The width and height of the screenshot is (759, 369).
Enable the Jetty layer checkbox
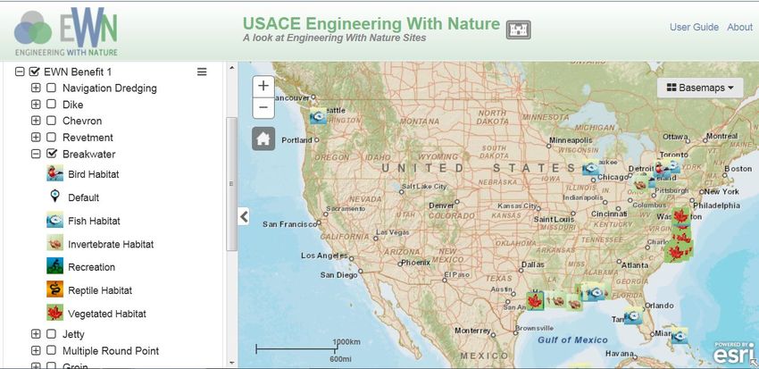(51, 333)
